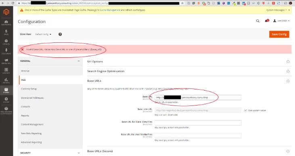Open the System gear icon in sidebar

[6, 100]
